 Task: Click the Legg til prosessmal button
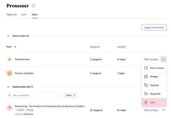[x=154, y=28]
